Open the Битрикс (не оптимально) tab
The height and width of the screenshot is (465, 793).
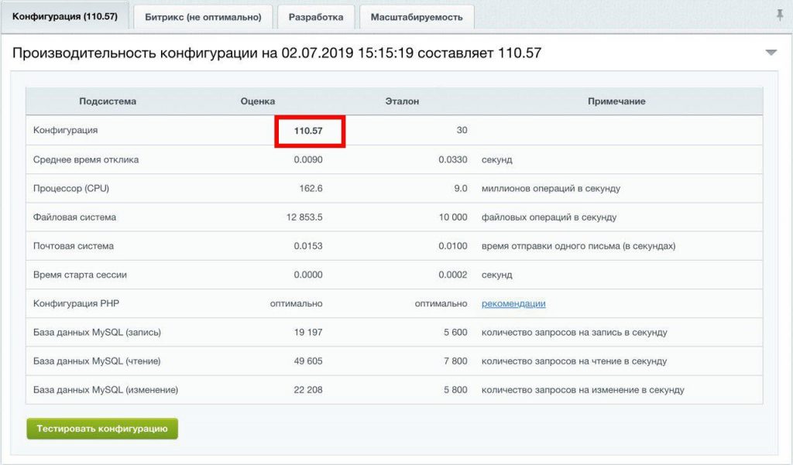tap(203, 17)
